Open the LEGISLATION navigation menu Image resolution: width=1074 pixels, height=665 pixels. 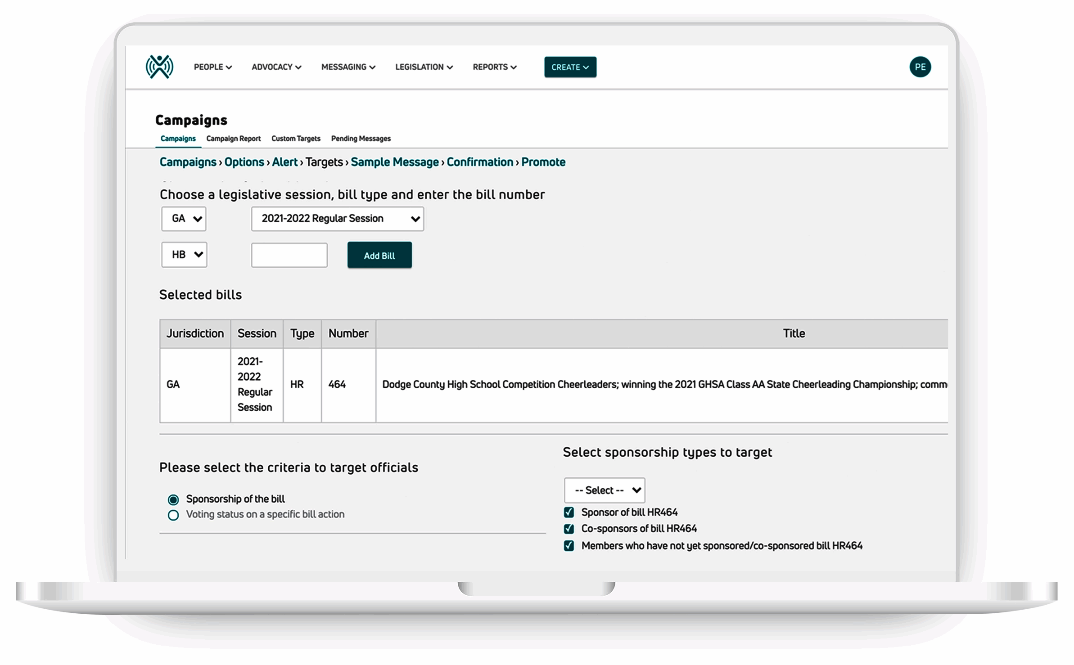point(423,67)
